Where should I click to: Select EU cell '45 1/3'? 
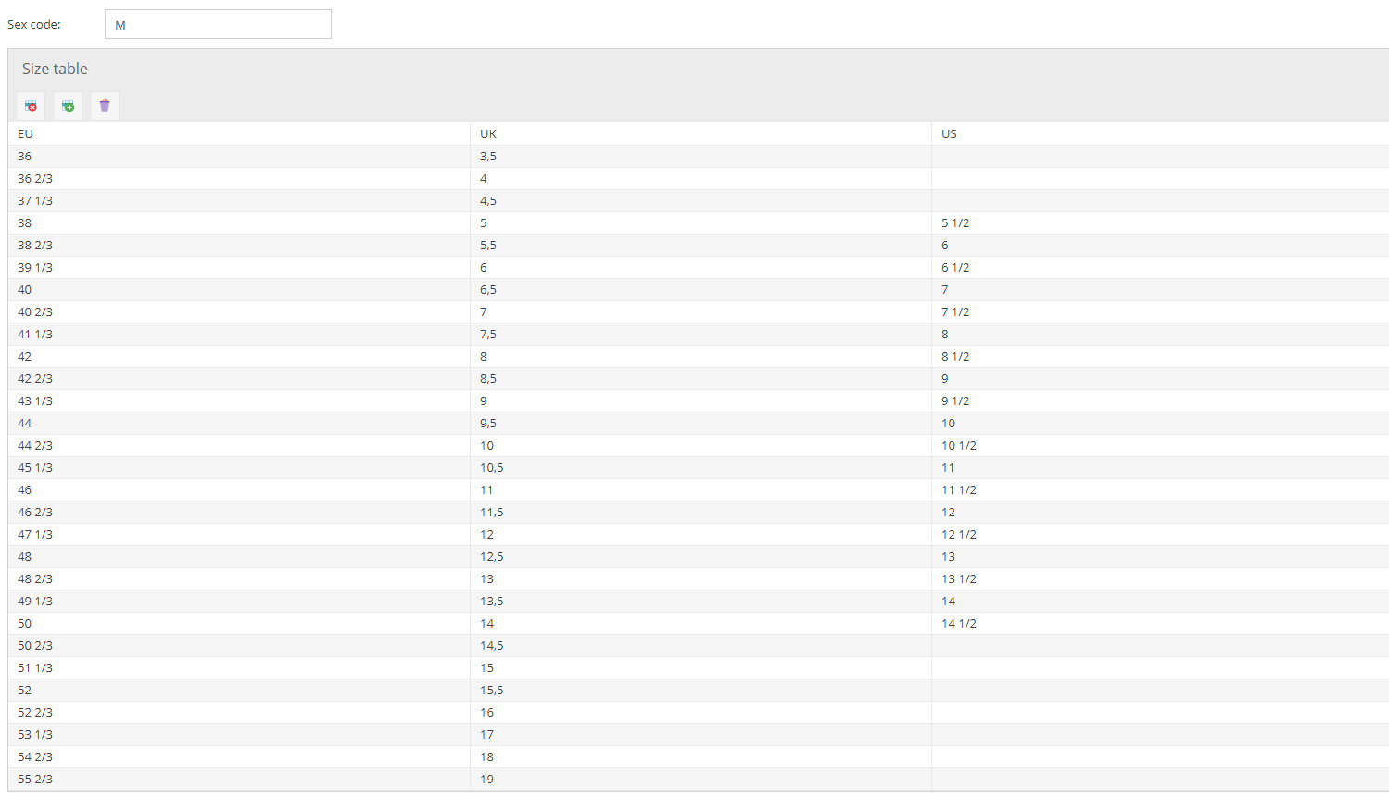[x=239, y=467]
